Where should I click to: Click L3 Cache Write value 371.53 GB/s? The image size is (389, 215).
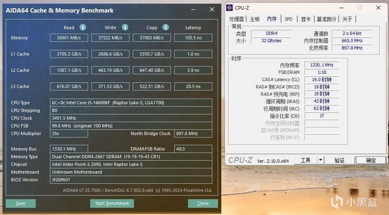tap(110, 86)
